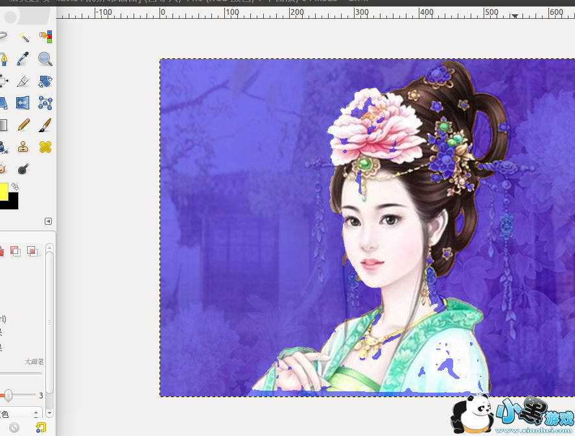
Task: Select the Paintbrush tool
Action: click(45, 125)
